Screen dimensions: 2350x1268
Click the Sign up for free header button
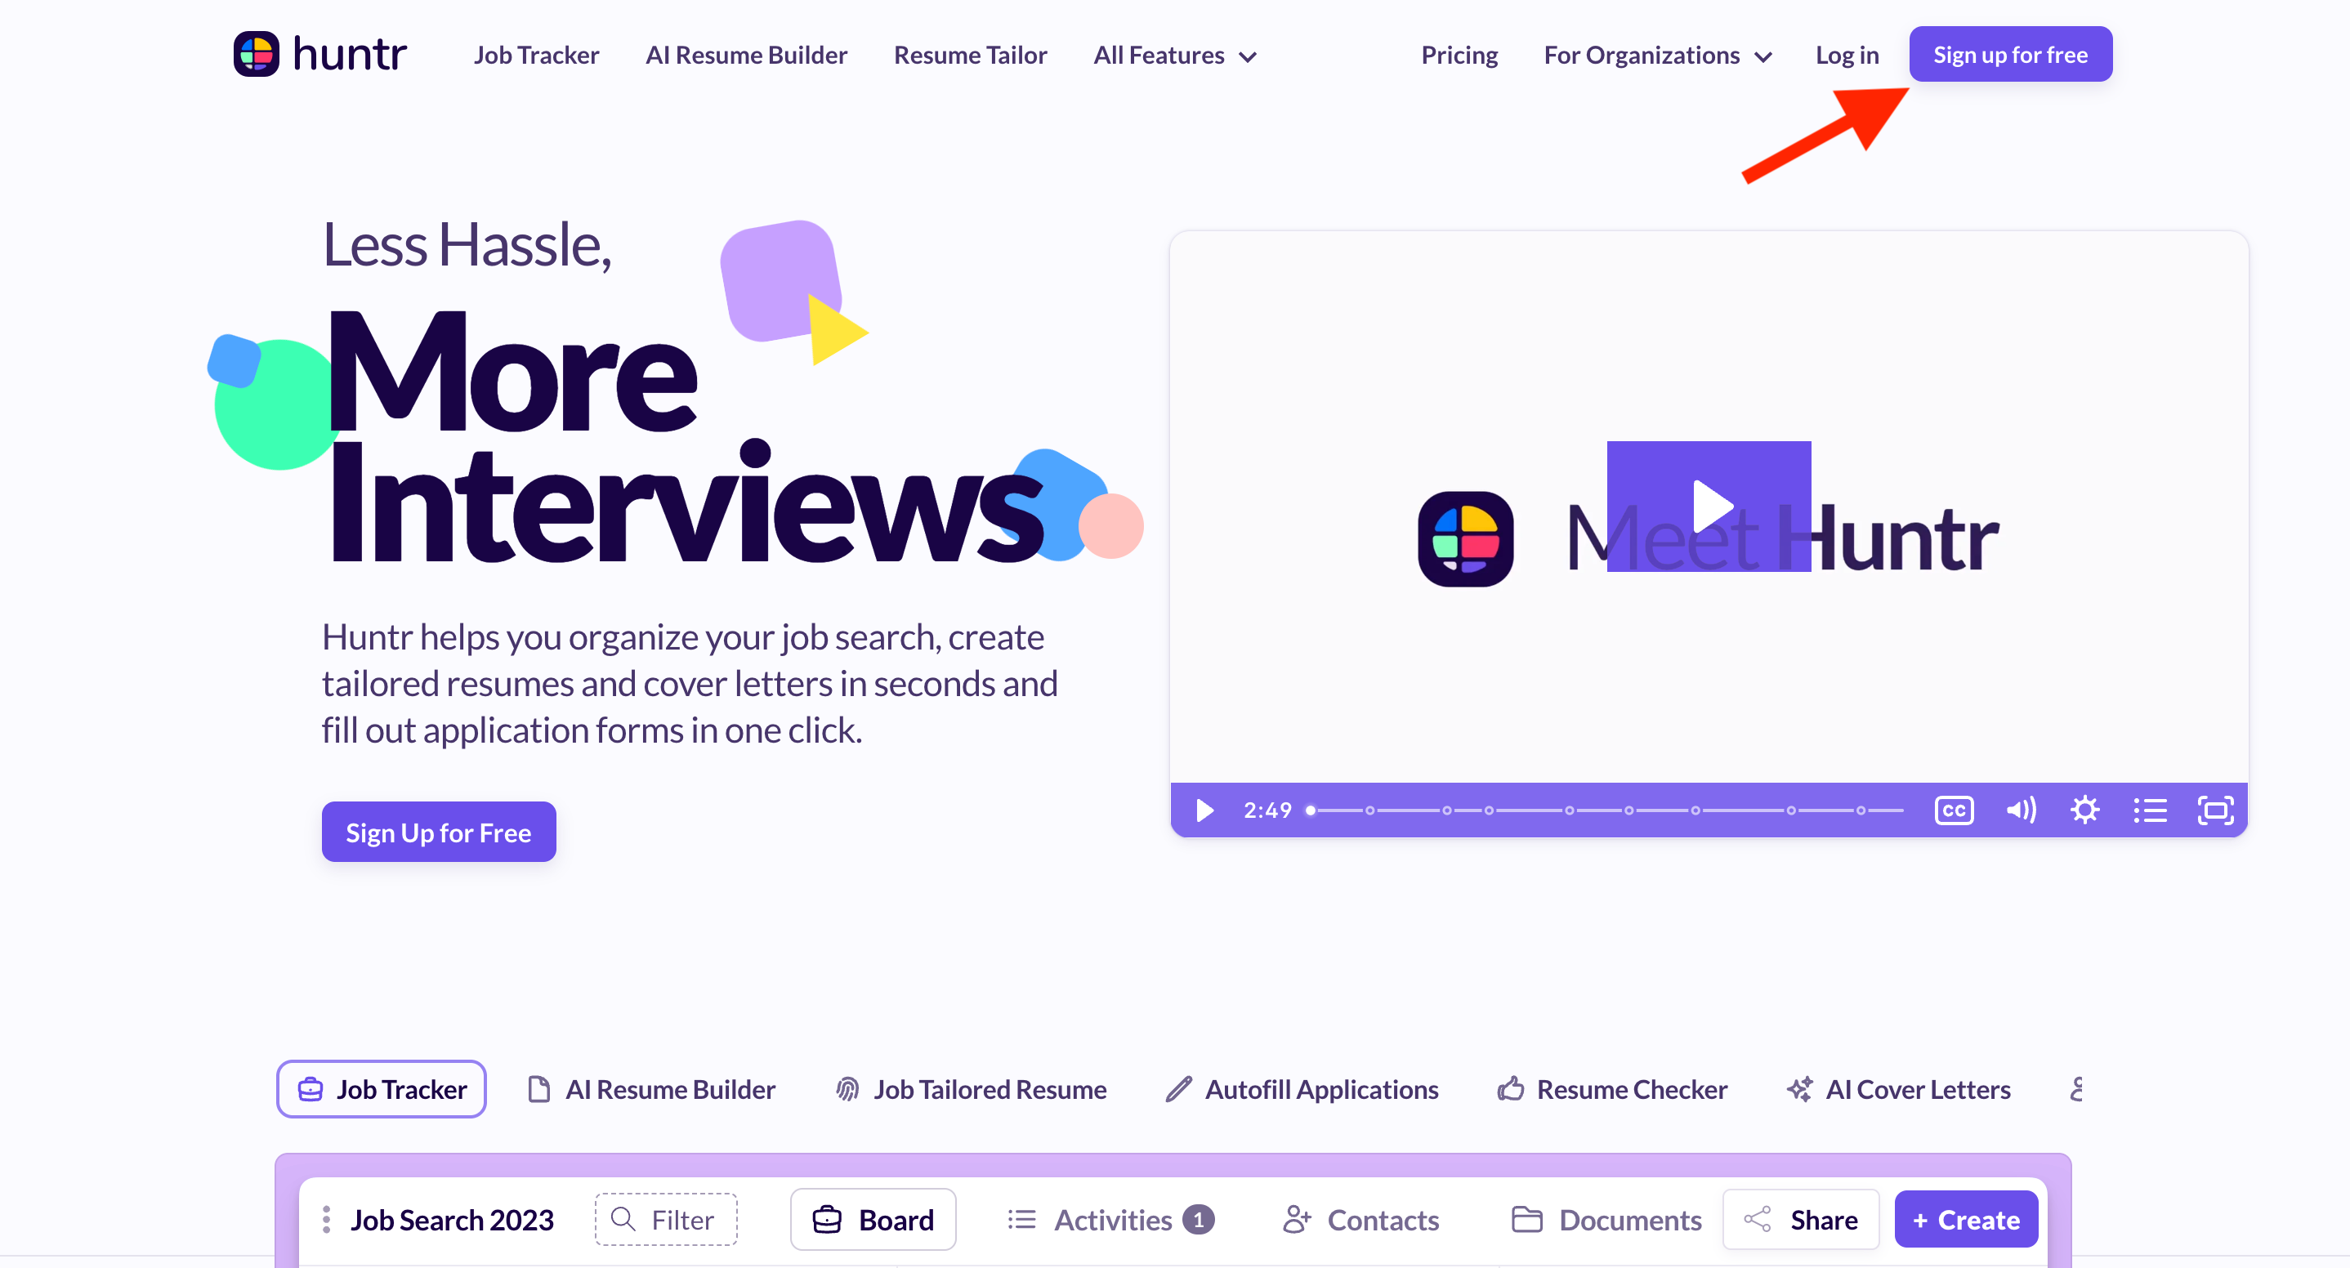coord(2010,55)
